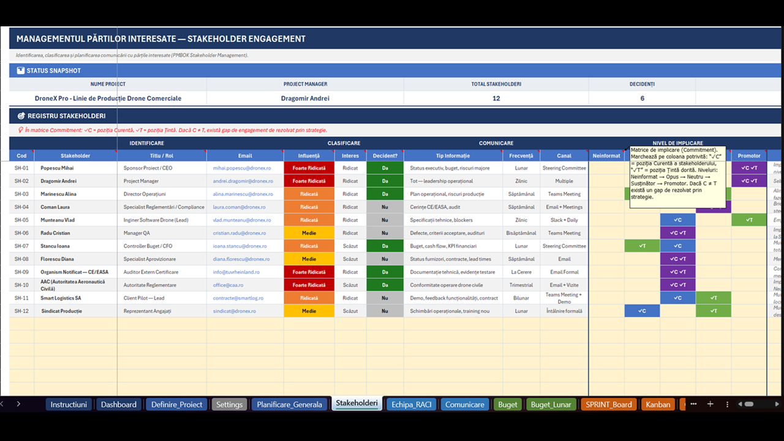Viewport: 784px width, 441px height.
Task: Click the previous-sheet arrow in the tab bar
Action: (x=2, y=404)
